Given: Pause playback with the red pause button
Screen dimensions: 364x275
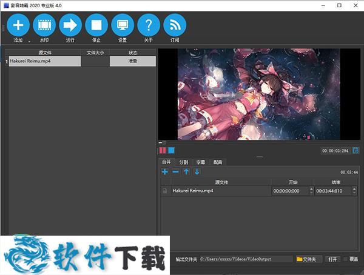Looking at the screenshot, I should click(163, 150).
